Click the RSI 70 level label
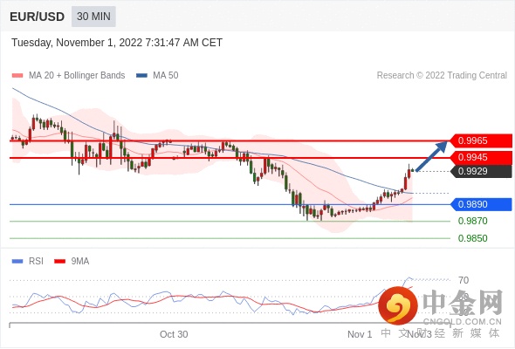This screenshot has width=515, height=349. click(x=463, y=280)
